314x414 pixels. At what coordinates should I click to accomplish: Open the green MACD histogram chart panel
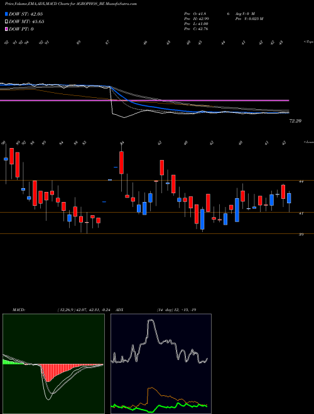pos(53,364)
